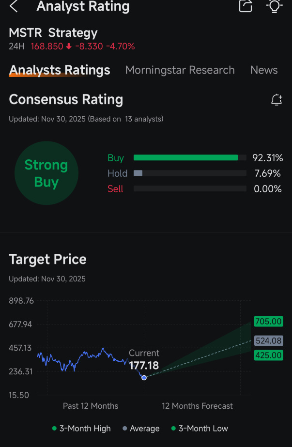Tap the green Buy percentage bar
This screenshot has height=447, width=292.
point(185,158)
